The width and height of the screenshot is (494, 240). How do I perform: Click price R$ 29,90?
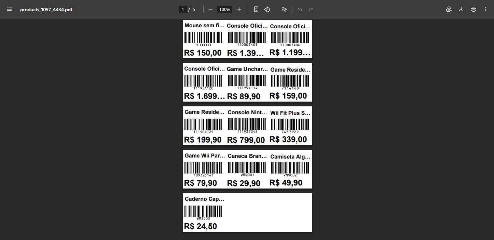point(244,183)
